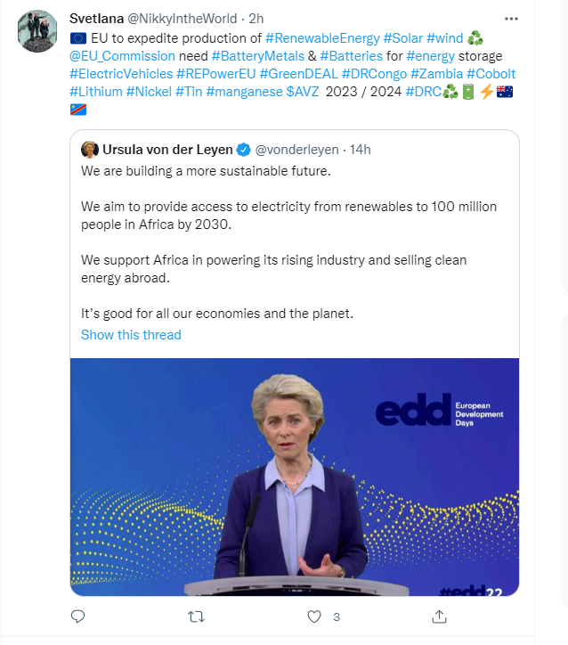The image size is (568, 645).
Task: Click Show this thread link
Action: [131, 335]
